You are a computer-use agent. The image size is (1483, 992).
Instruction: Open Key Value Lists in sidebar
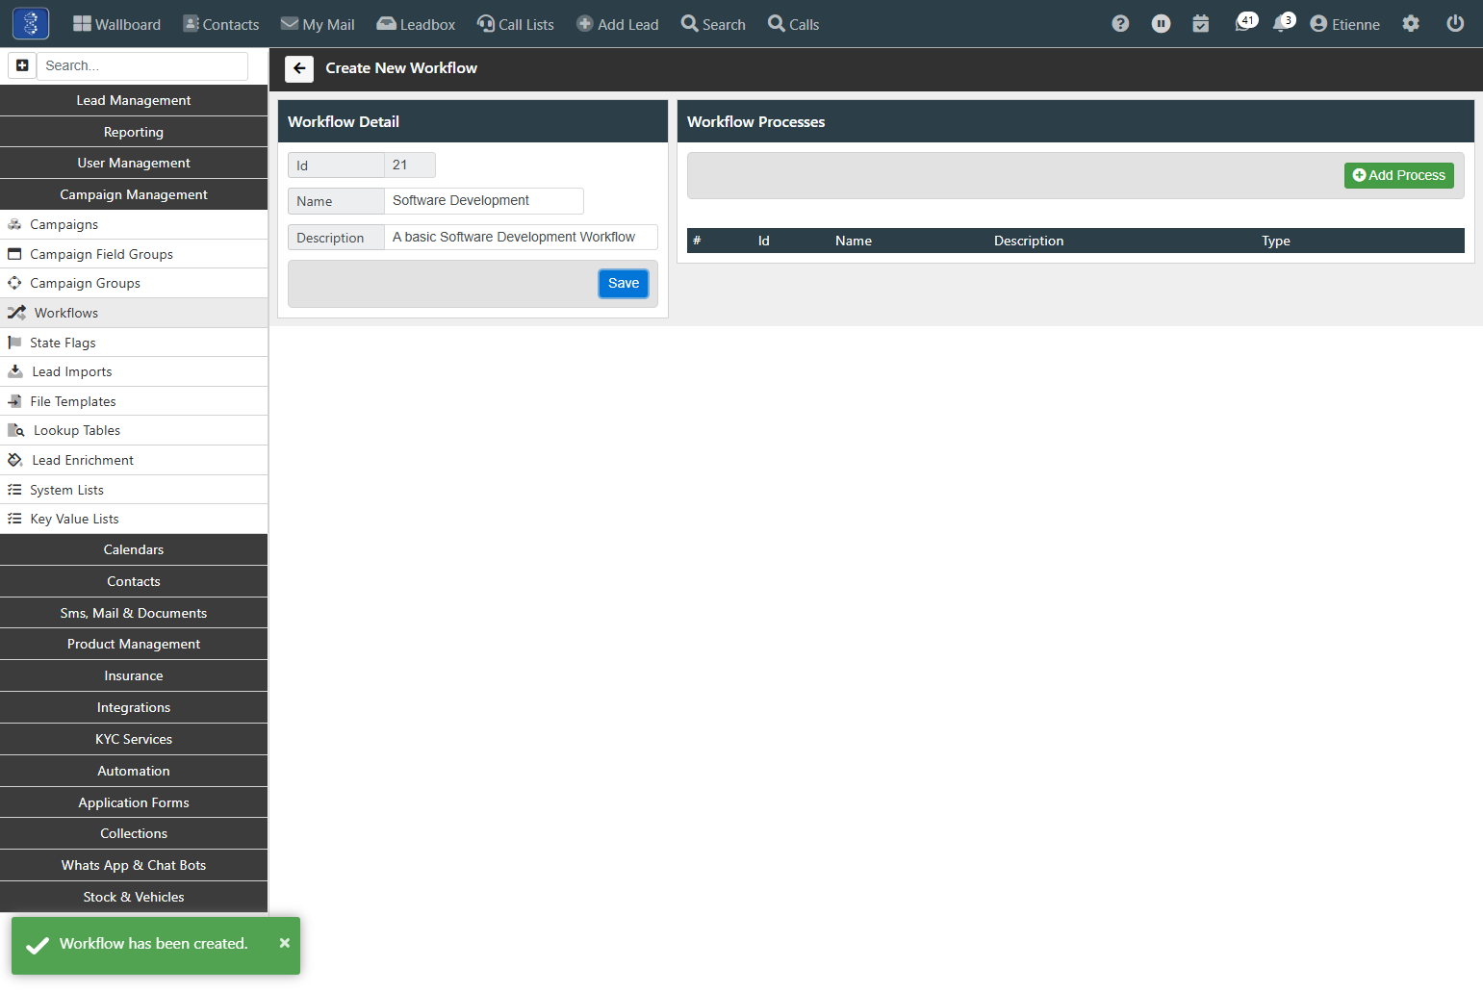[134, 519]
